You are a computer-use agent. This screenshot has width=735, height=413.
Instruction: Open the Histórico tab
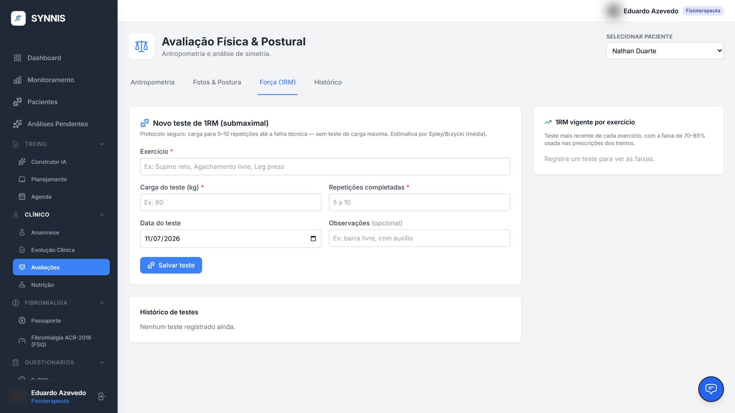pyautogui.click(x=328, y=82)
